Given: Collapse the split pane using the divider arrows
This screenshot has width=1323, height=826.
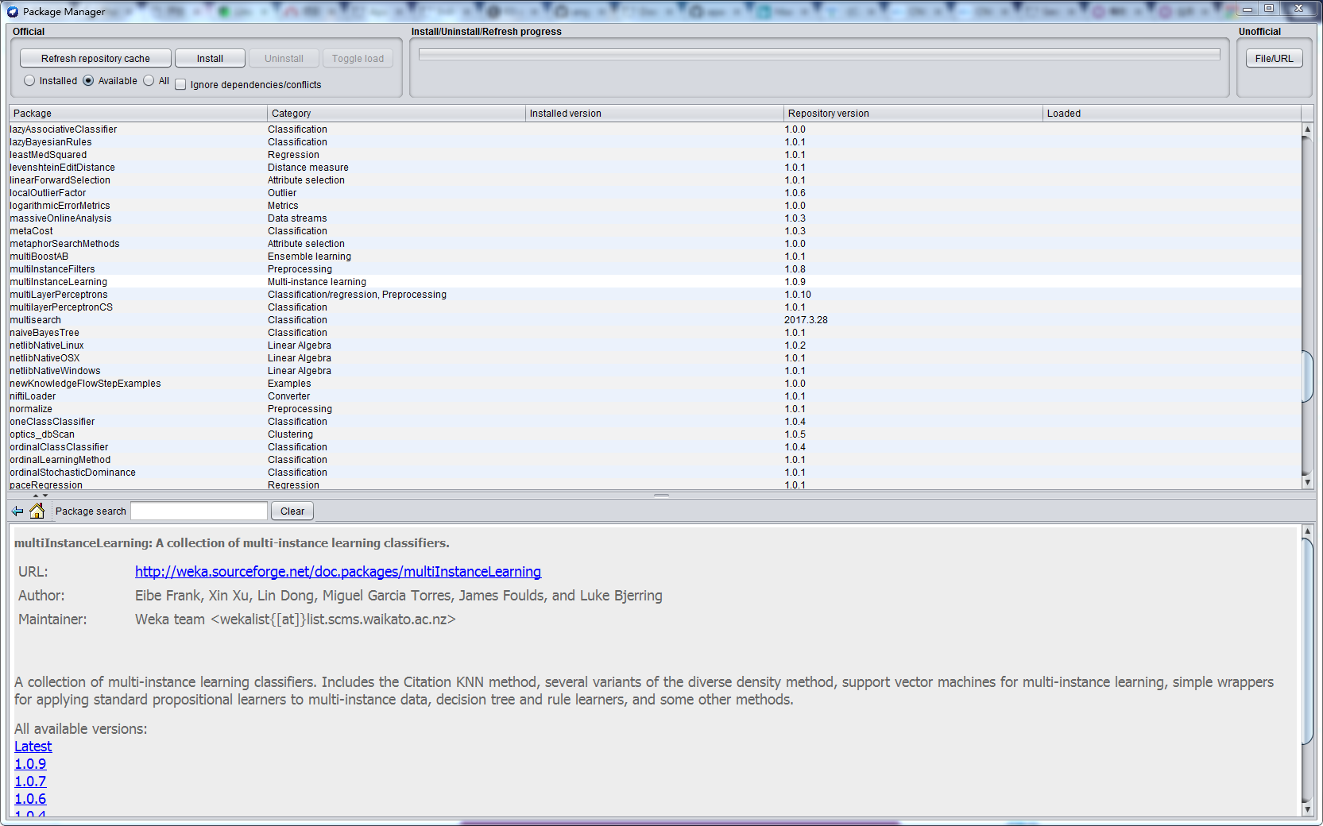Looking at the screenshot, I should click(35, 496).
